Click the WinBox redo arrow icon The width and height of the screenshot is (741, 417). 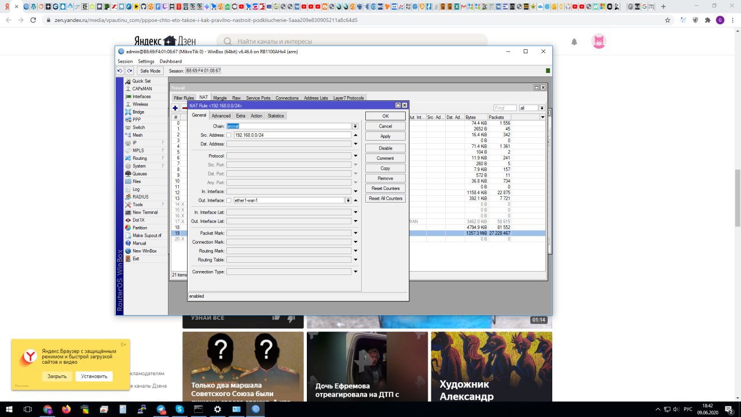pos(130,71)
